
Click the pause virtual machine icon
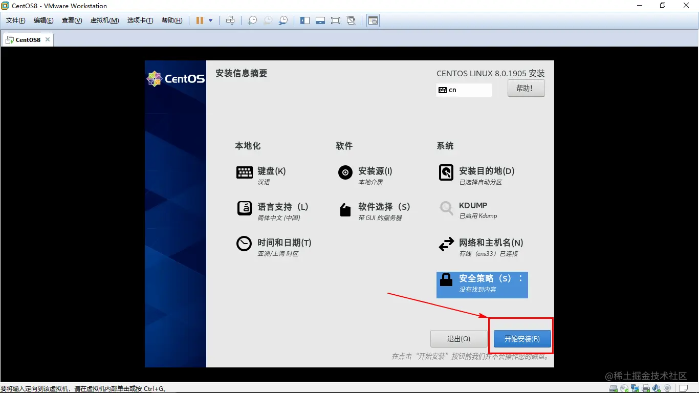(x=200, y=20)
